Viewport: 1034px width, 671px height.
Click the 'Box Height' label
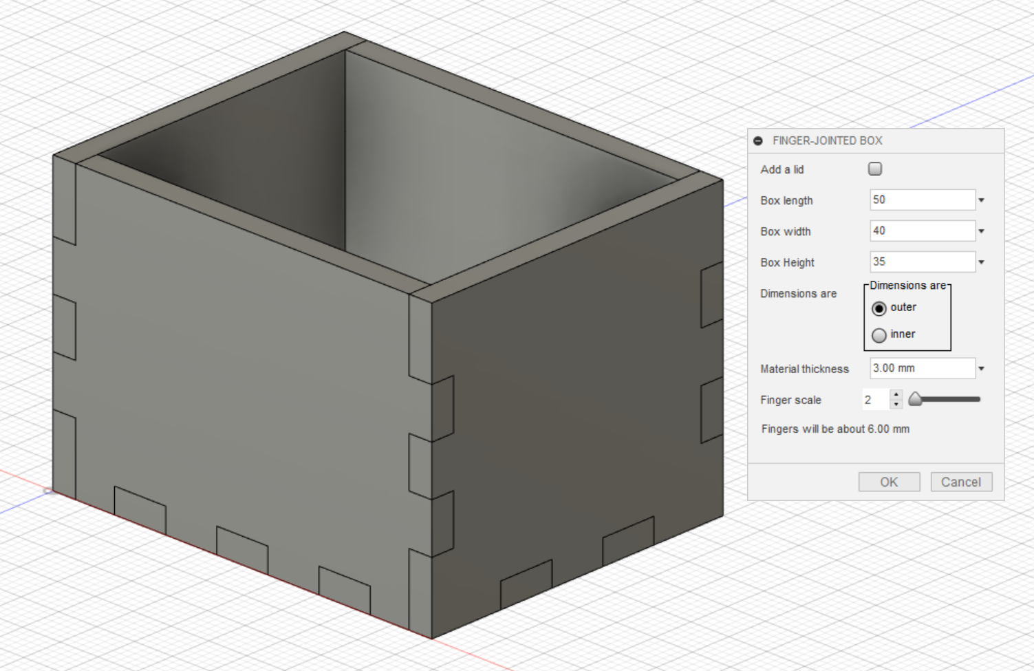pyautogui.click(x=787, y=262)
